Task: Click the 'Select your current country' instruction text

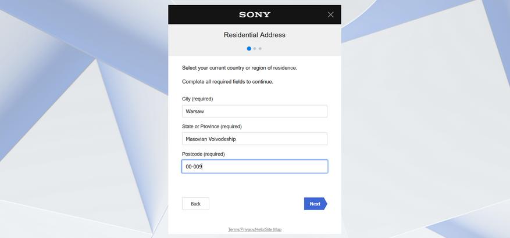Action: click(x=240, y=68)
